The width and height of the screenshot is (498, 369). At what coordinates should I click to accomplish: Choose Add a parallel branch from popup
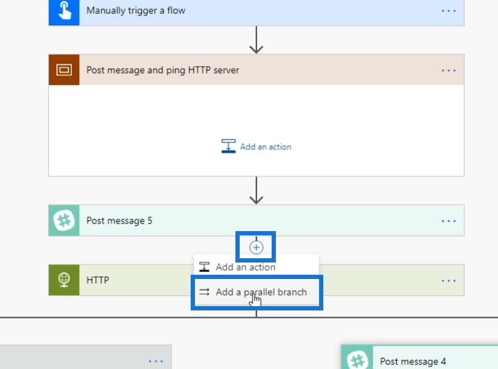point(257,292)
